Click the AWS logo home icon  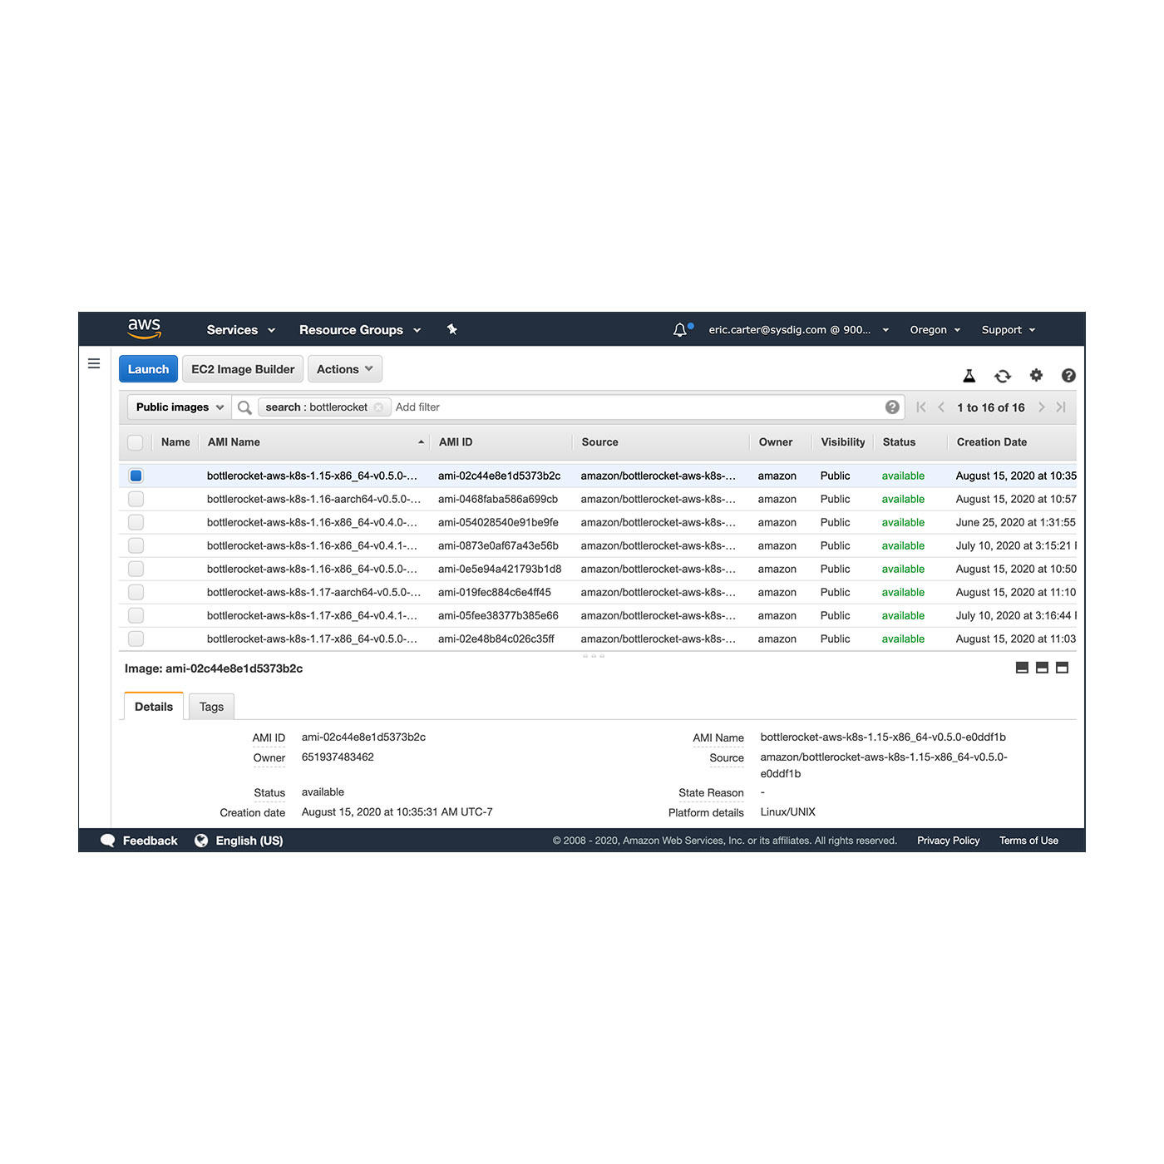[144, 328]
